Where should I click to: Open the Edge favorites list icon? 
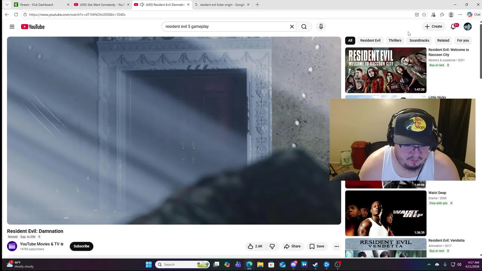(x=442, y=15)
